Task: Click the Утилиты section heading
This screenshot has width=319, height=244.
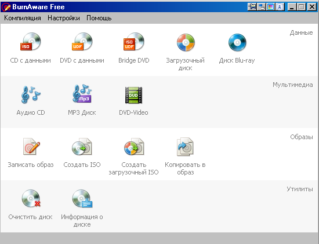Action: [x=300, y=189]
